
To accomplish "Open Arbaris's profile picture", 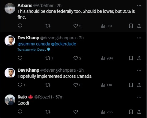I will point(10,8).
